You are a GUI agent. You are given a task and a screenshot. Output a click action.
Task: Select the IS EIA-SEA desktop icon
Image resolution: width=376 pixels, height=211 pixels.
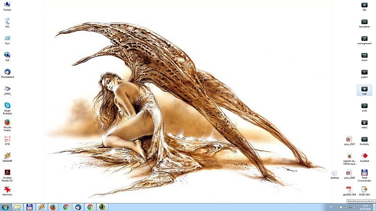click(364, 191)
